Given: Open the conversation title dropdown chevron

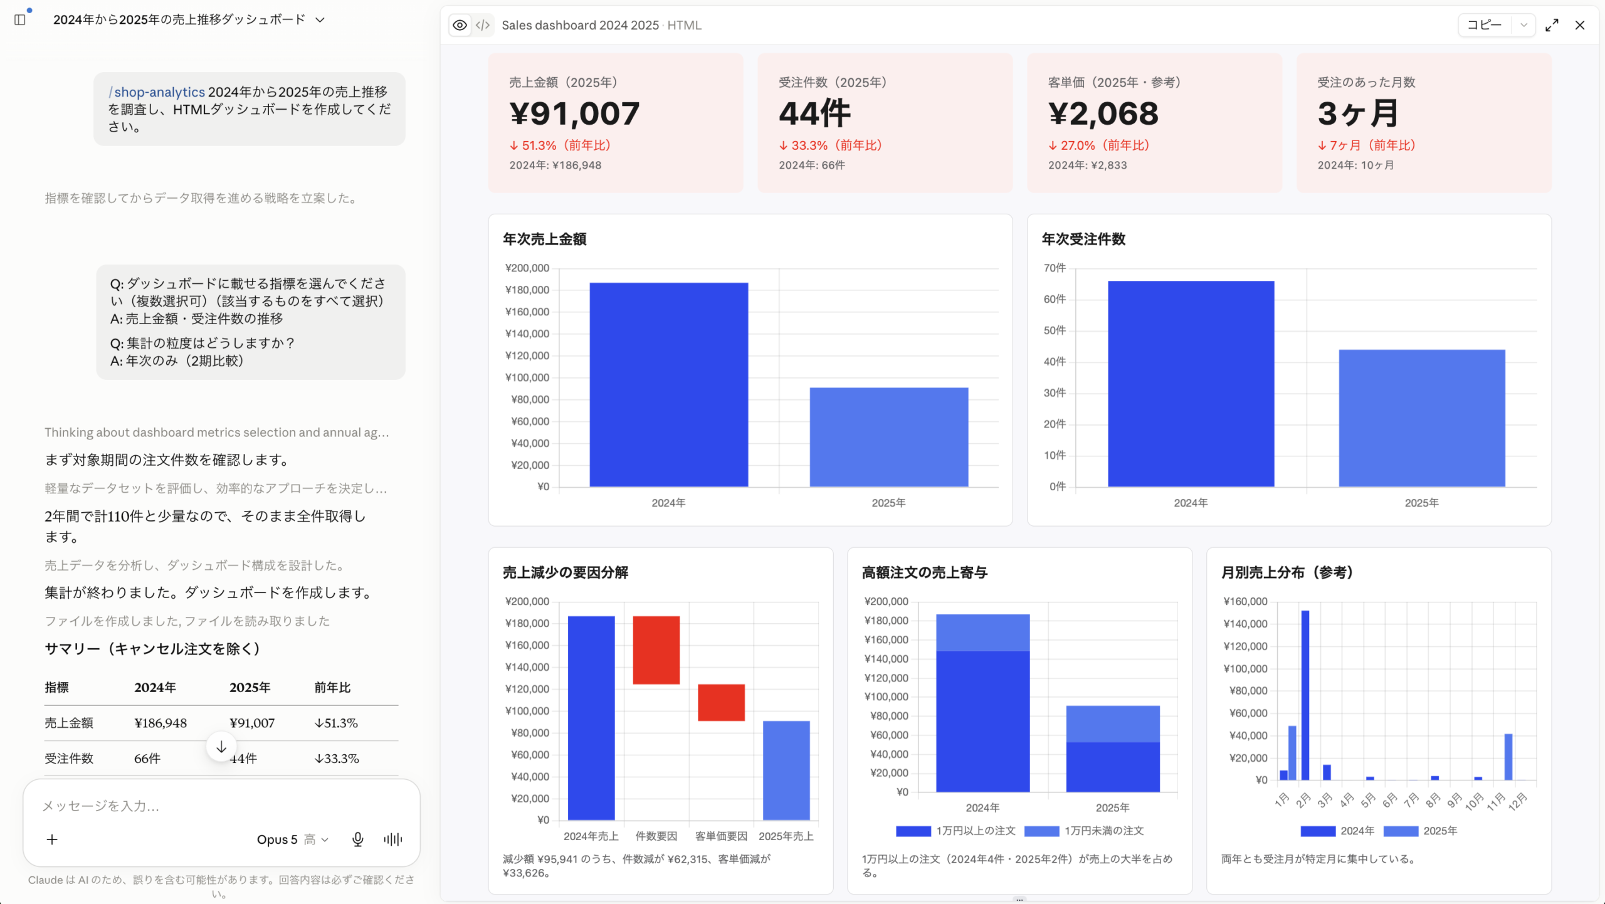Looking at the screenshot, I should [x=320, y=20].
